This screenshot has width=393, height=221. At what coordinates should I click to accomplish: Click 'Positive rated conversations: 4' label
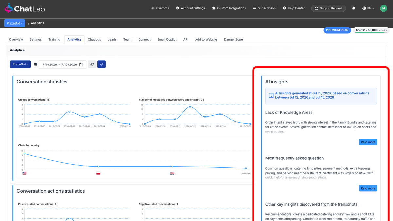click(37, 204)
